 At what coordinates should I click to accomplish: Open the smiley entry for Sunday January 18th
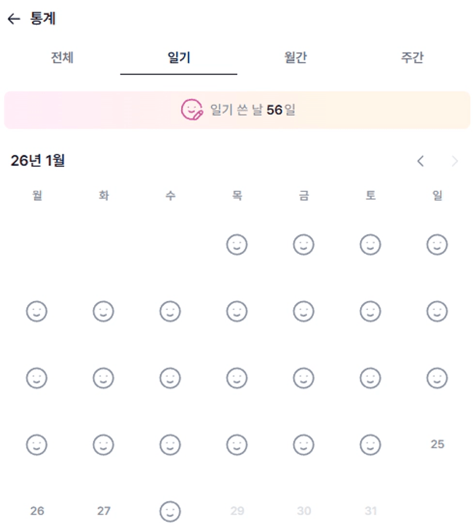coord(437,378)
